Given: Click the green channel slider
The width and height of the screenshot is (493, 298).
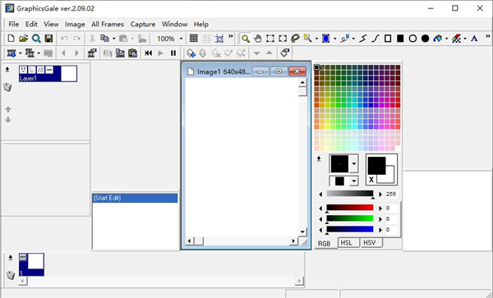Looking at the screenshot, I should pos(350,218).
